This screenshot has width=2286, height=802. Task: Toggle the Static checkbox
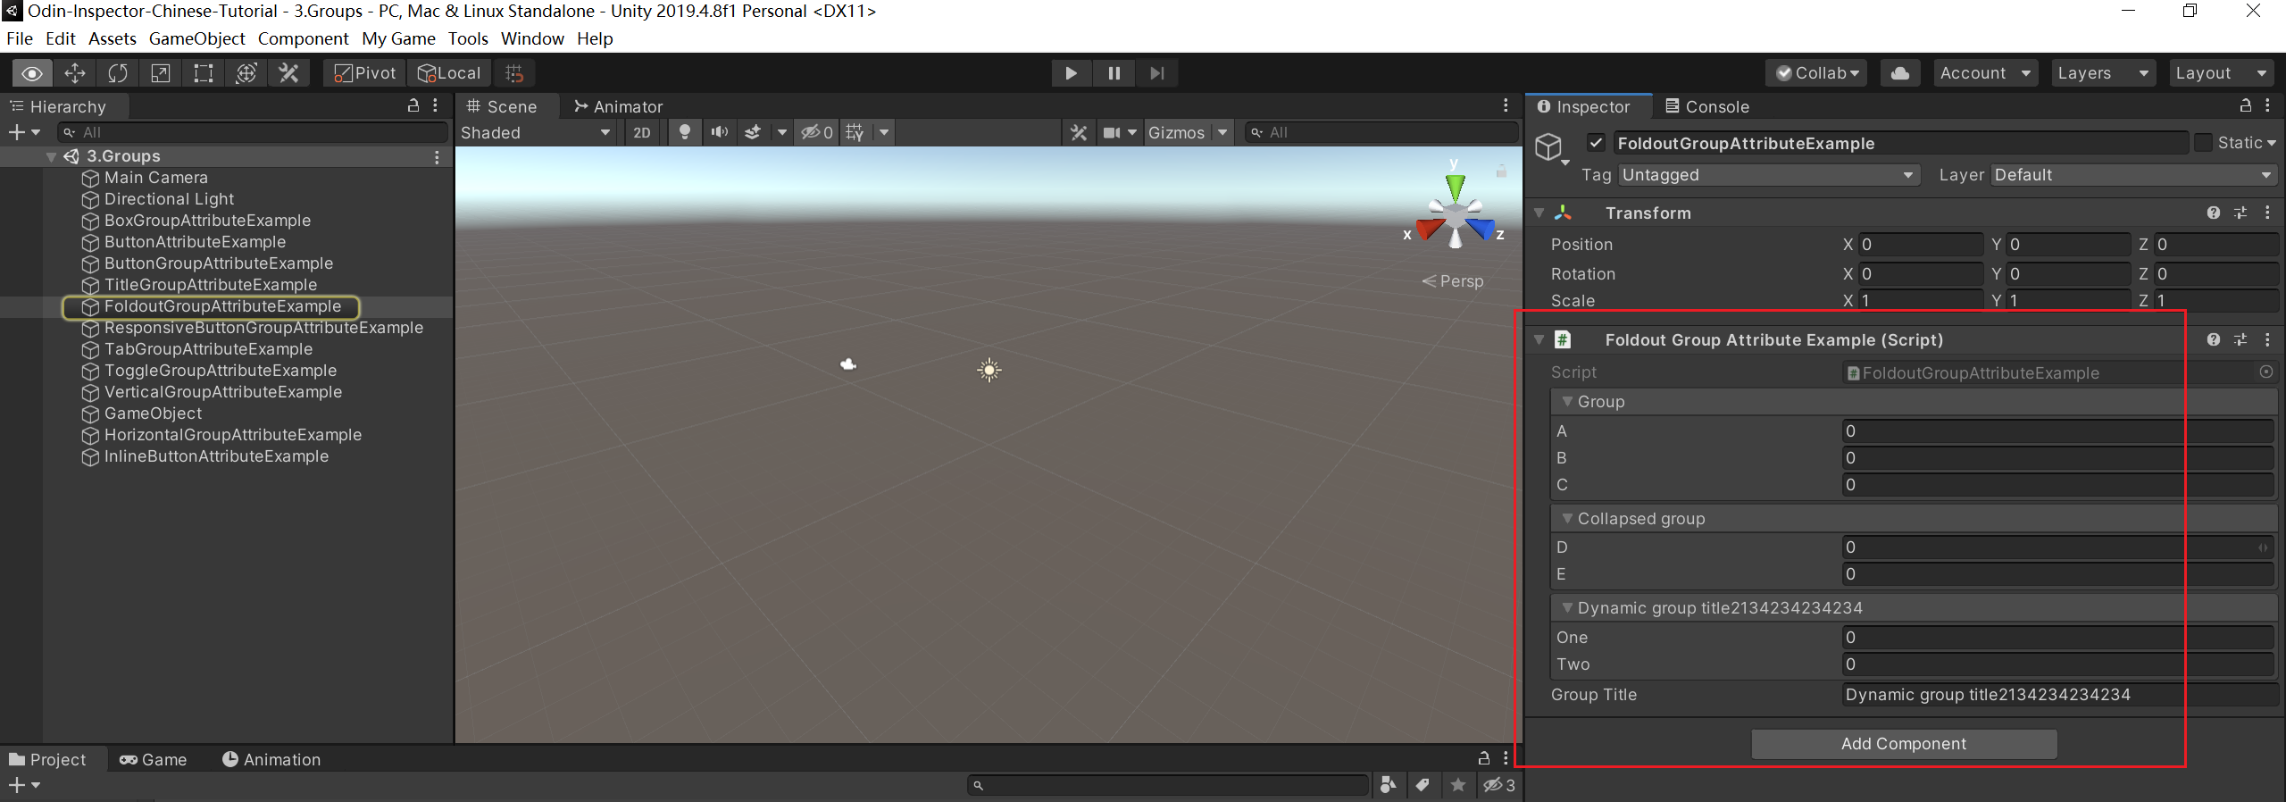pyautogui.click(x=2203, y=143)
